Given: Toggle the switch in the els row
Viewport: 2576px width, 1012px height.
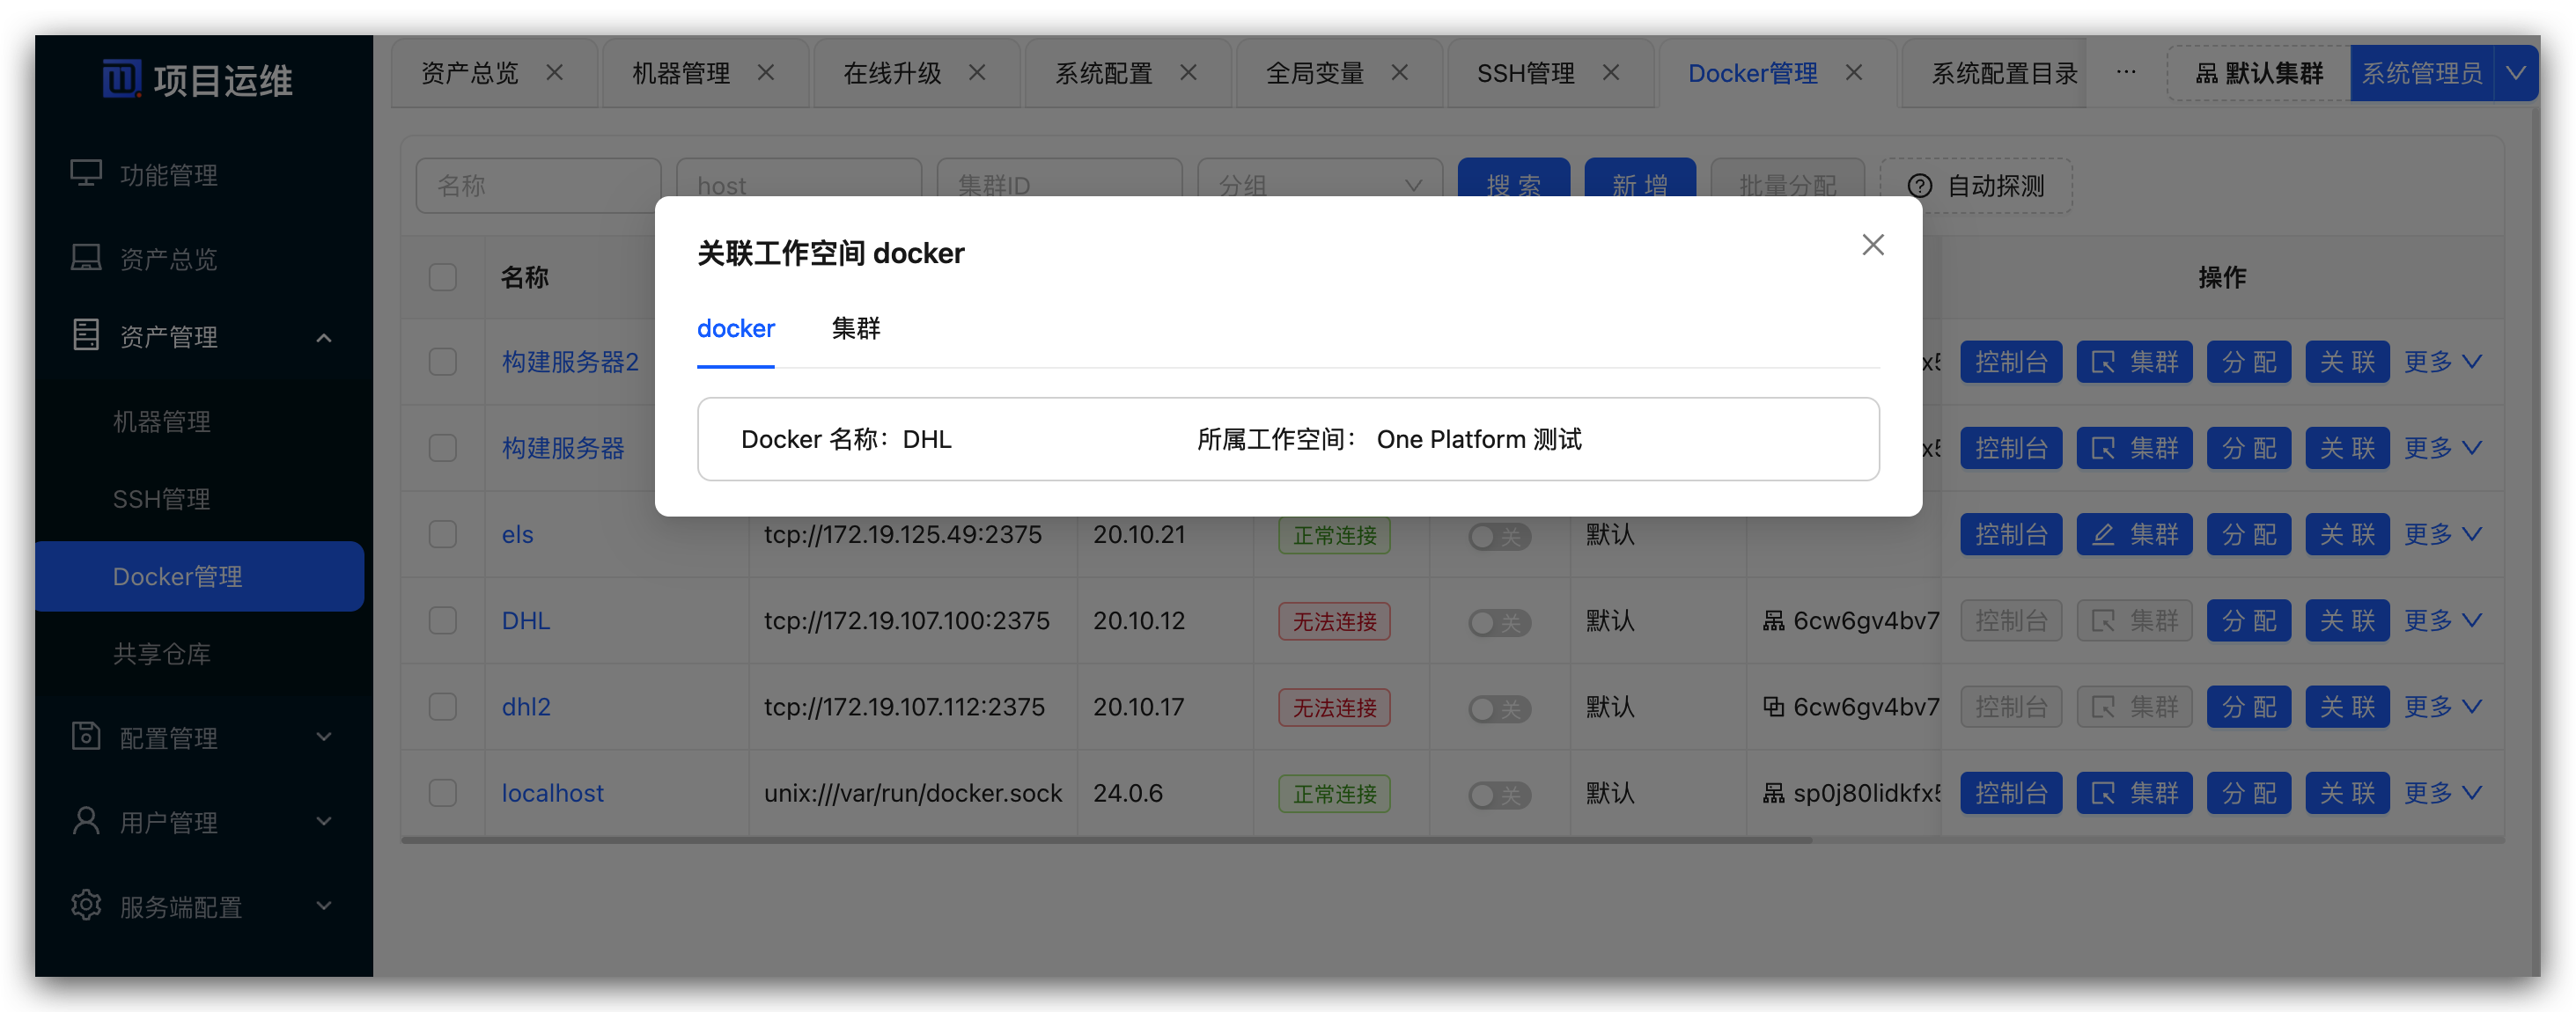Looking at the screenshot, I should tap(1498, 536).
